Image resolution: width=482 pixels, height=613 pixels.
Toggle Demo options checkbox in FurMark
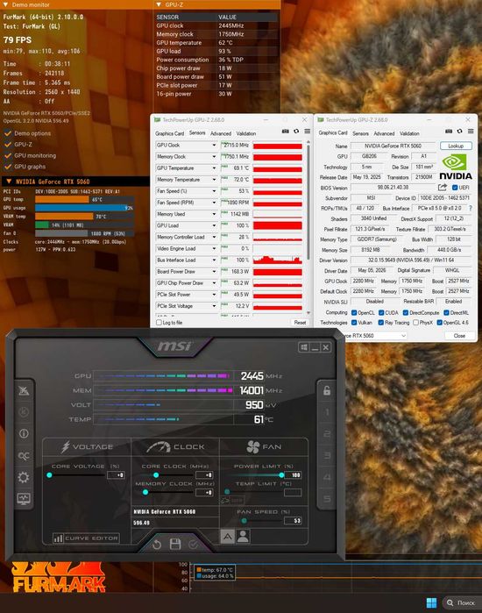tap(7, 133)
